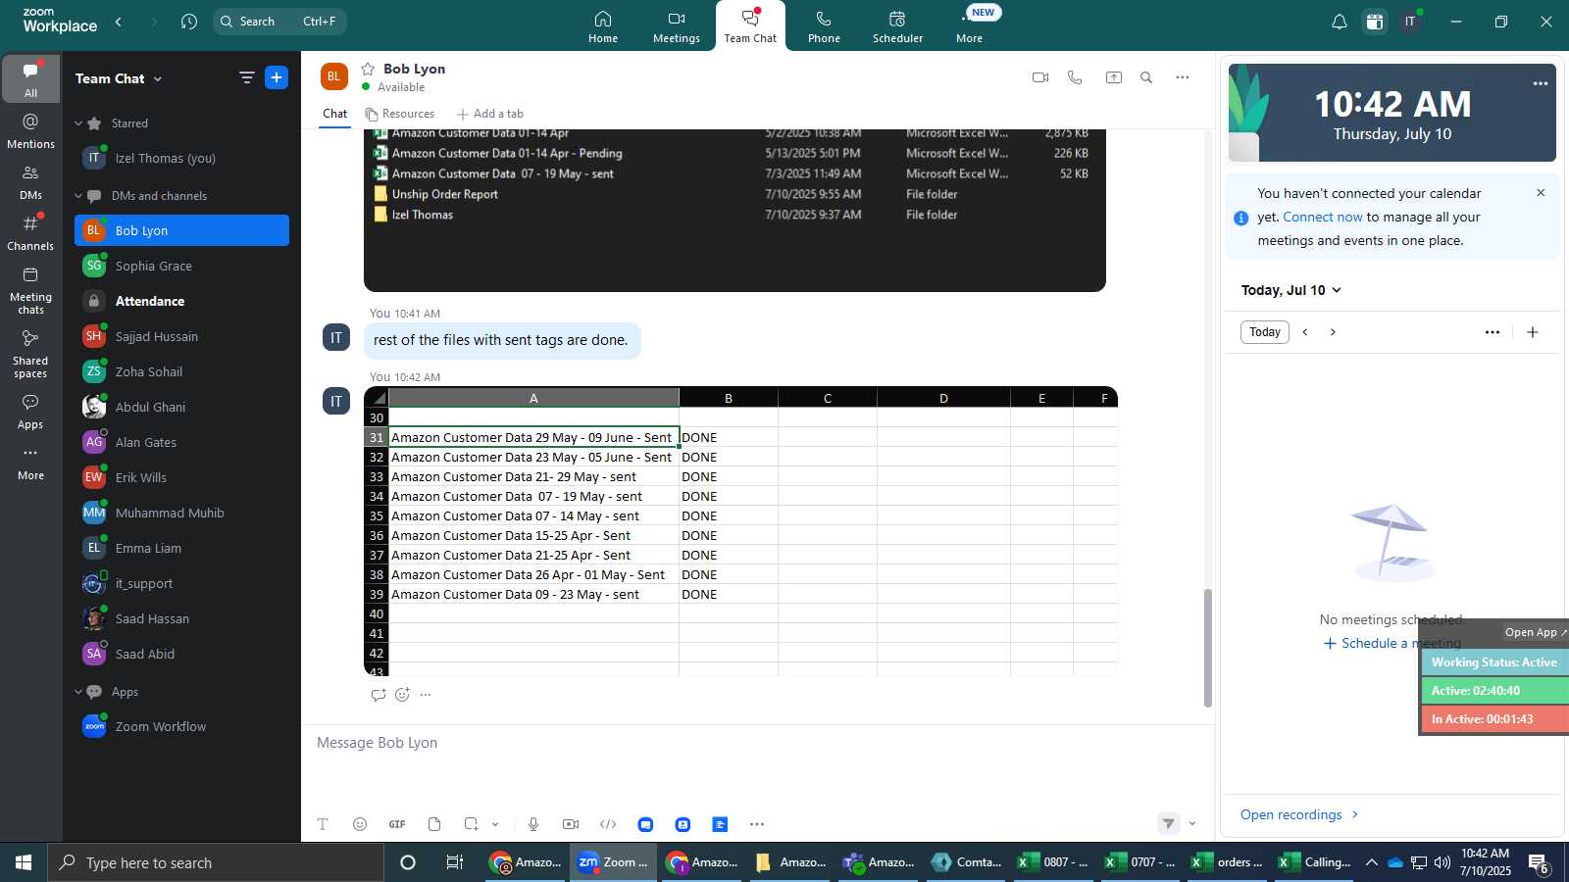Click the Today button in calendar
This screenshot has height=882, width=1569.
(x=1265, y=332)
